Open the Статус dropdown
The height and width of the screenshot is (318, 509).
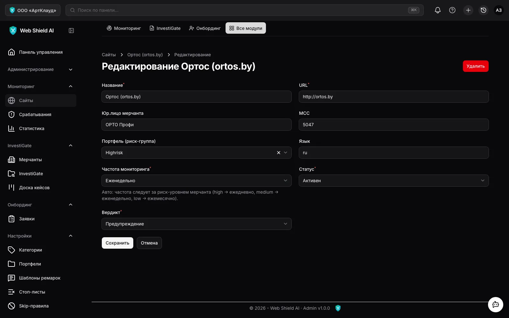[x=394, y=181]
